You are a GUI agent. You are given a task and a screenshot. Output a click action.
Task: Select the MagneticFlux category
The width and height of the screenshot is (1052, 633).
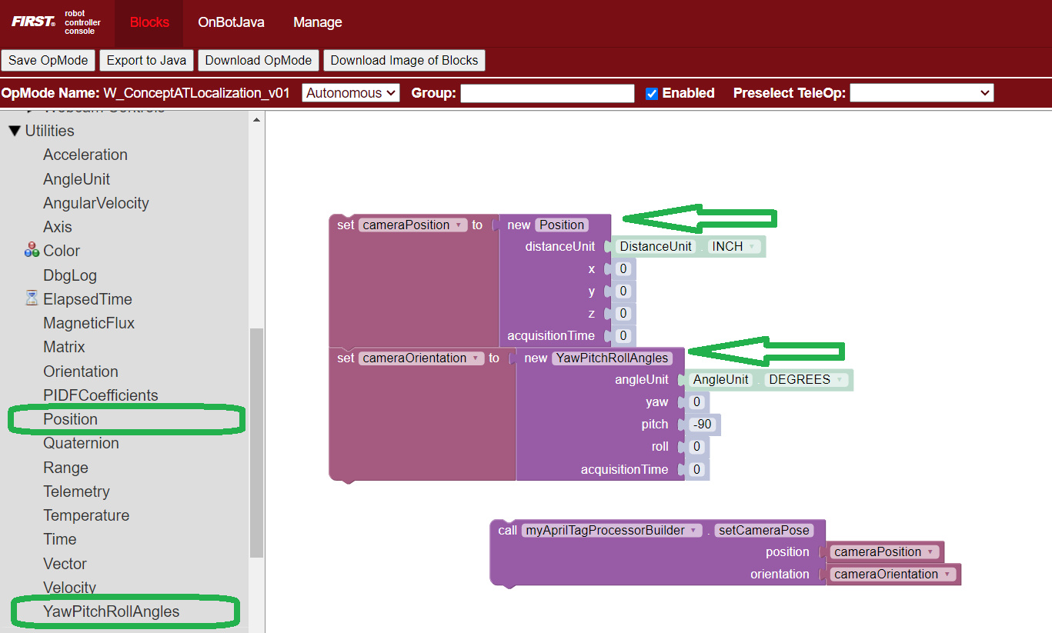[x=89, y=323]
